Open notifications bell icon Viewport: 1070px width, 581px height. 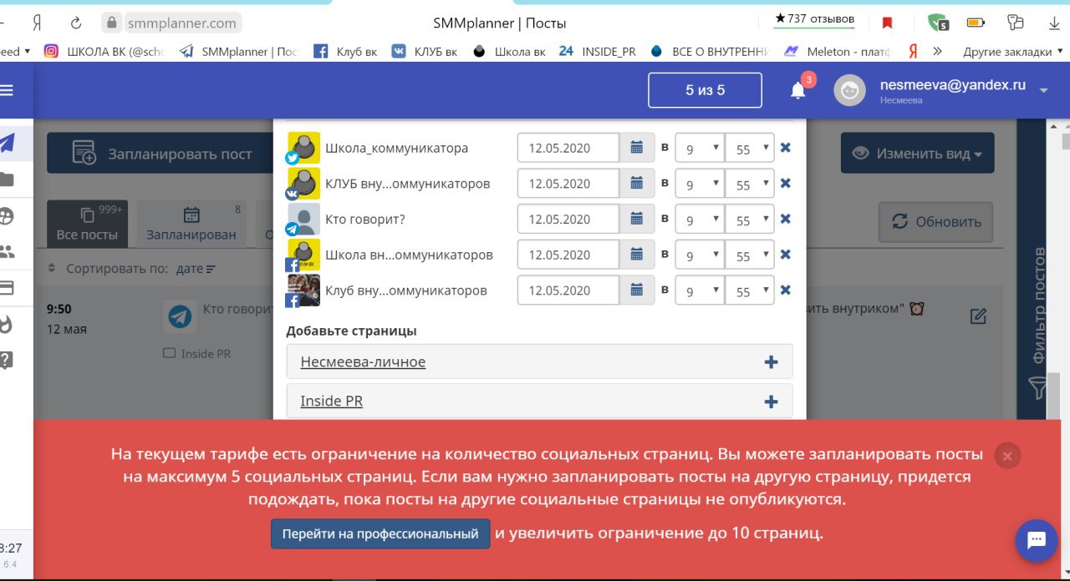pyautogui.click(x=798, y=90)
